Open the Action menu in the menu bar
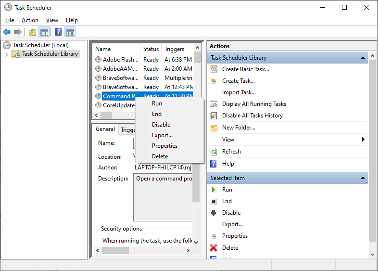The image size is (378, 271). (30, 20)
